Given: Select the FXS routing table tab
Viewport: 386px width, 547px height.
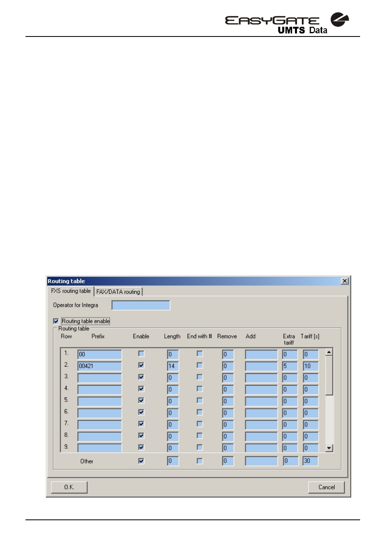Looking at the screenshot, I should [71, 291].
